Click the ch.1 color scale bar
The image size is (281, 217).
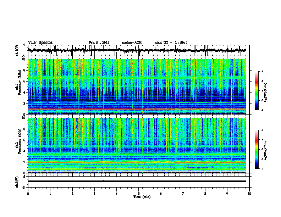coord(257,91)
